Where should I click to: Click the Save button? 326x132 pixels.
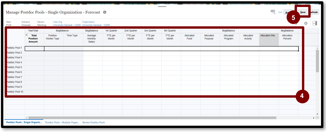(303, 12)
